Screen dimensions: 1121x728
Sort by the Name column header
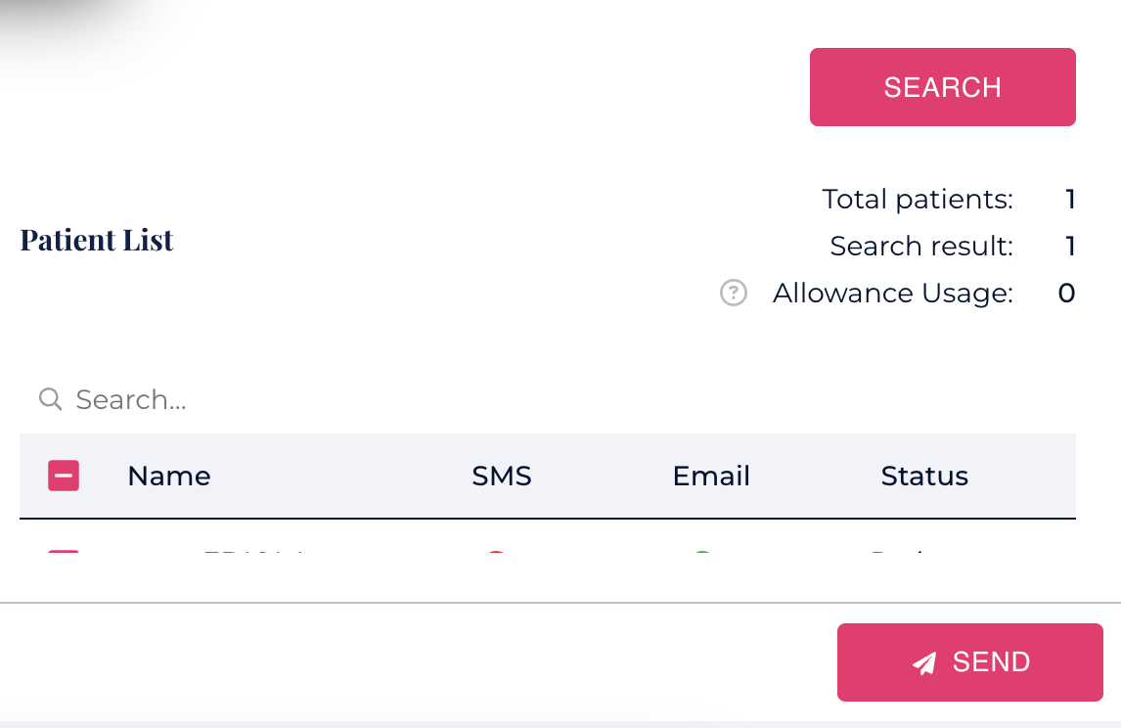pos(169,477)
